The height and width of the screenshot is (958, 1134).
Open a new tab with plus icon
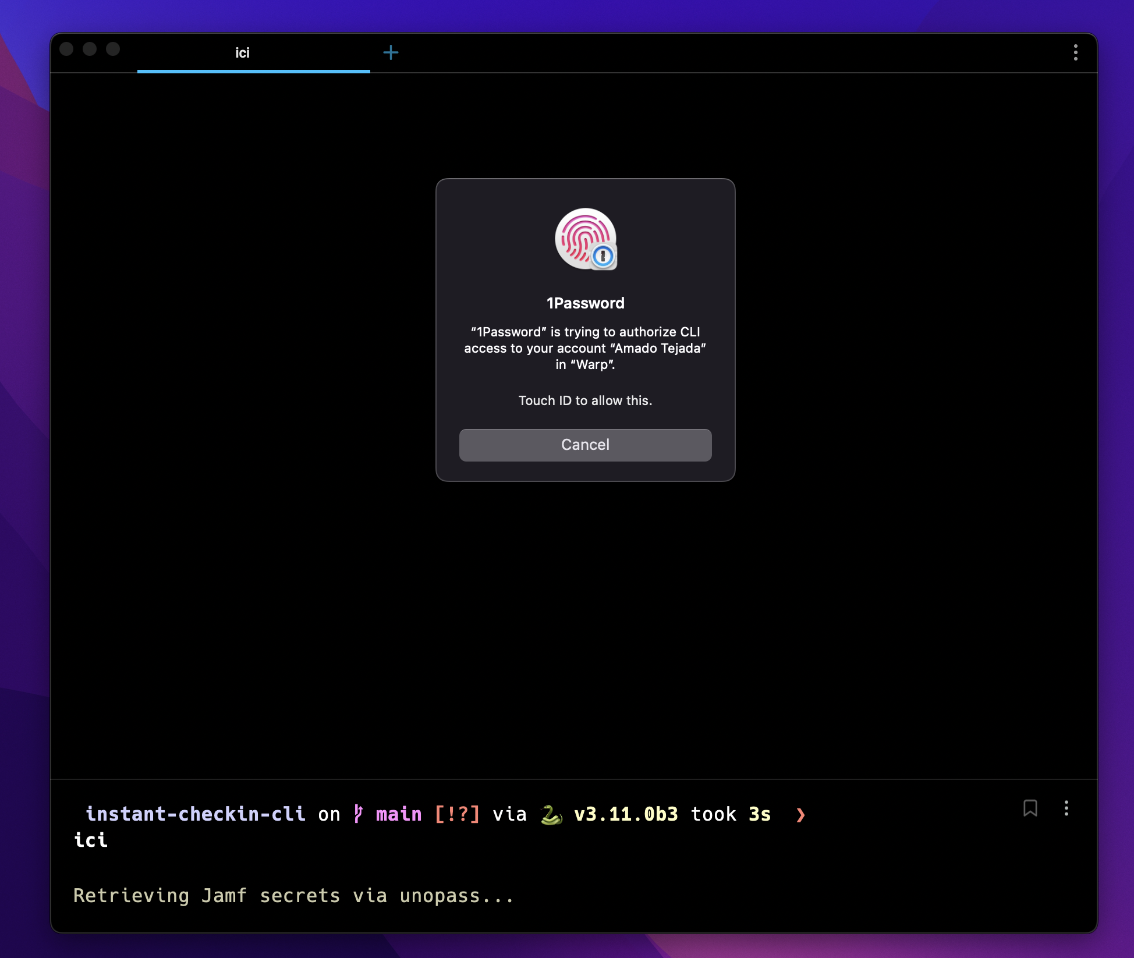pyautogui.click(x=391, y=53)
